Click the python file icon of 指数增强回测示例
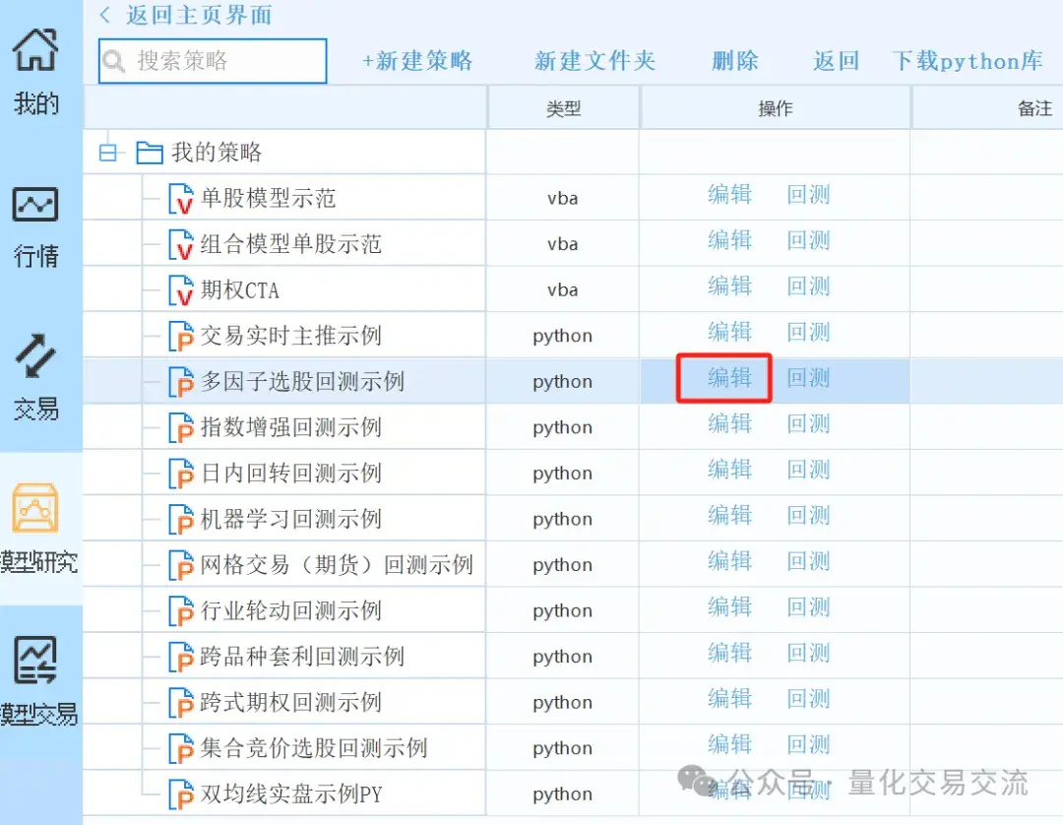This screenshot has width=1063, height=825. tap(181, 427)
